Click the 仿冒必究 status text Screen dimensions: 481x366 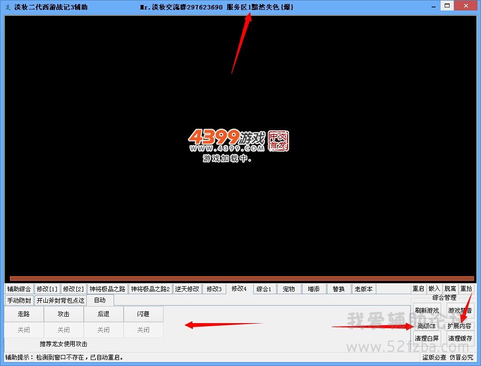[x=462, y=358]
